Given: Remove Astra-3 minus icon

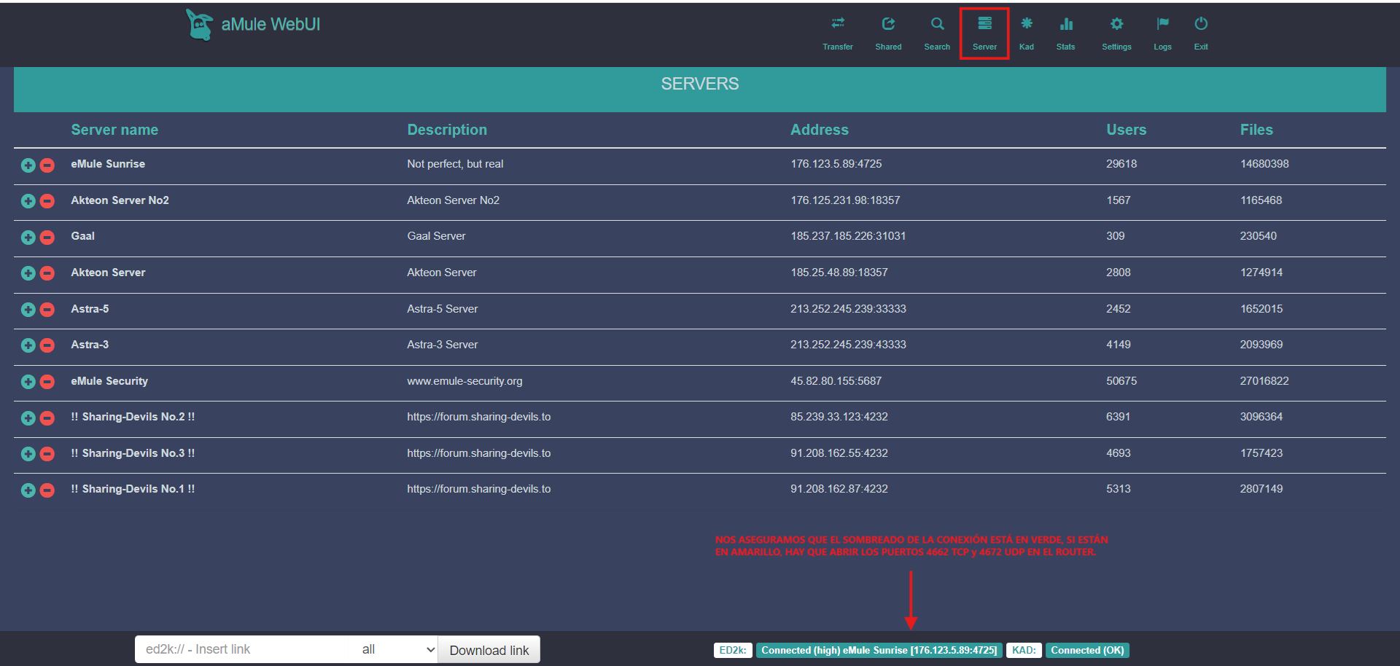Looking at the screenshot, I should [x=47, y=345].
